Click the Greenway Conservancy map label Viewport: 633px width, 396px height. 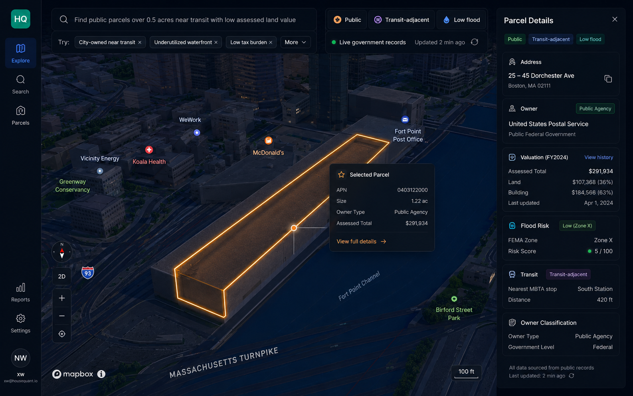(x=73, y=186)
